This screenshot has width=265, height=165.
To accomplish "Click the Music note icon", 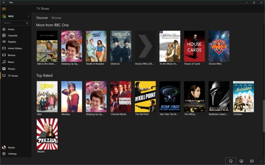I will 4,62.
